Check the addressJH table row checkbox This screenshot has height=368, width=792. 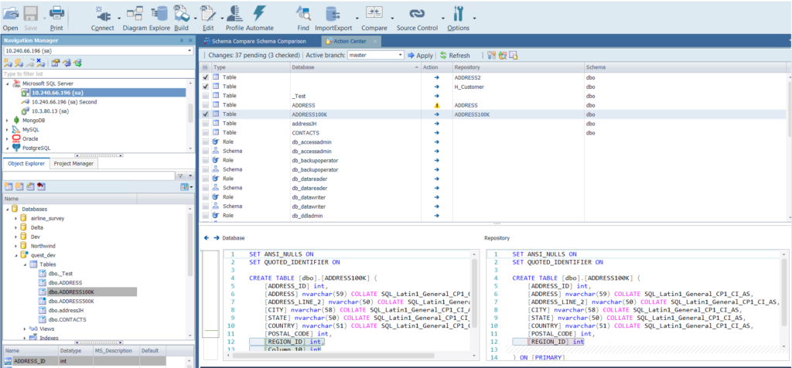point(206,124)
